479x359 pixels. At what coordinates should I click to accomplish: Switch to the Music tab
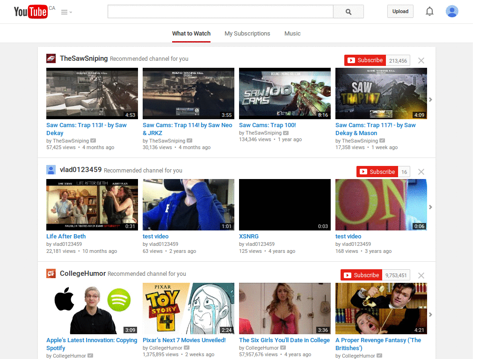292,34
